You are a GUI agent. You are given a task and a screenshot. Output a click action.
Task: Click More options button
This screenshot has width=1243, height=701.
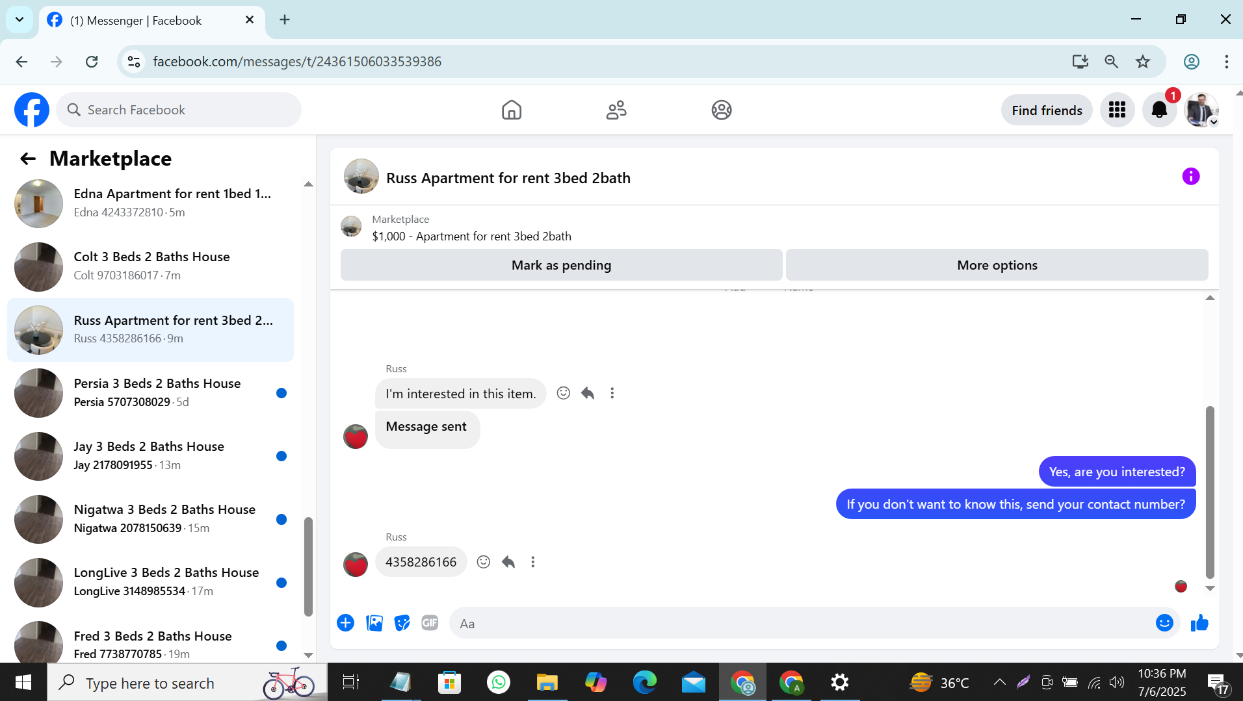click(x=997, y=265)
